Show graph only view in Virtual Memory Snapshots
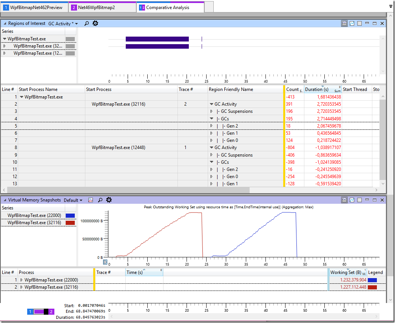 (352, 200)
